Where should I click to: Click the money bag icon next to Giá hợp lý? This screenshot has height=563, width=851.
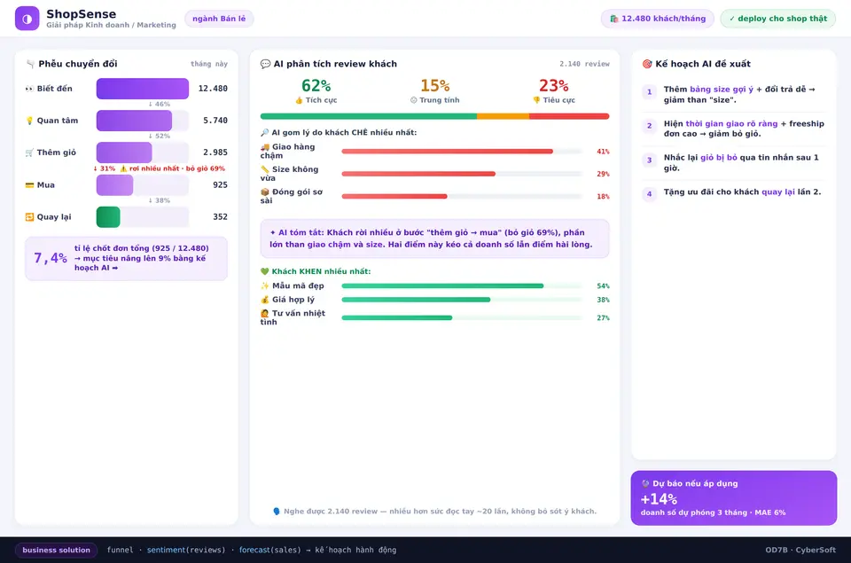(x=265, y=300)
